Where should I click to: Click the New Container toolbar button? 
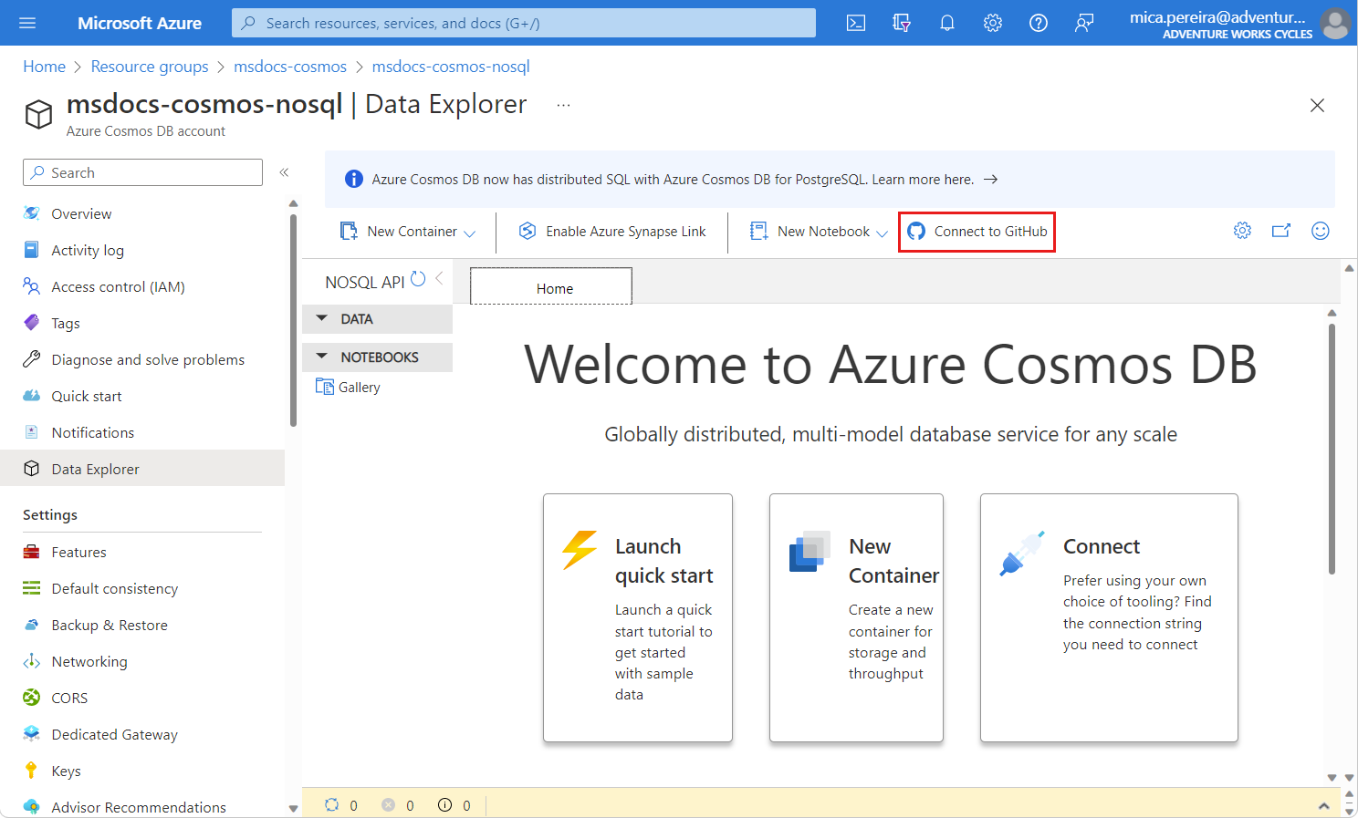[x=399, y=232]
